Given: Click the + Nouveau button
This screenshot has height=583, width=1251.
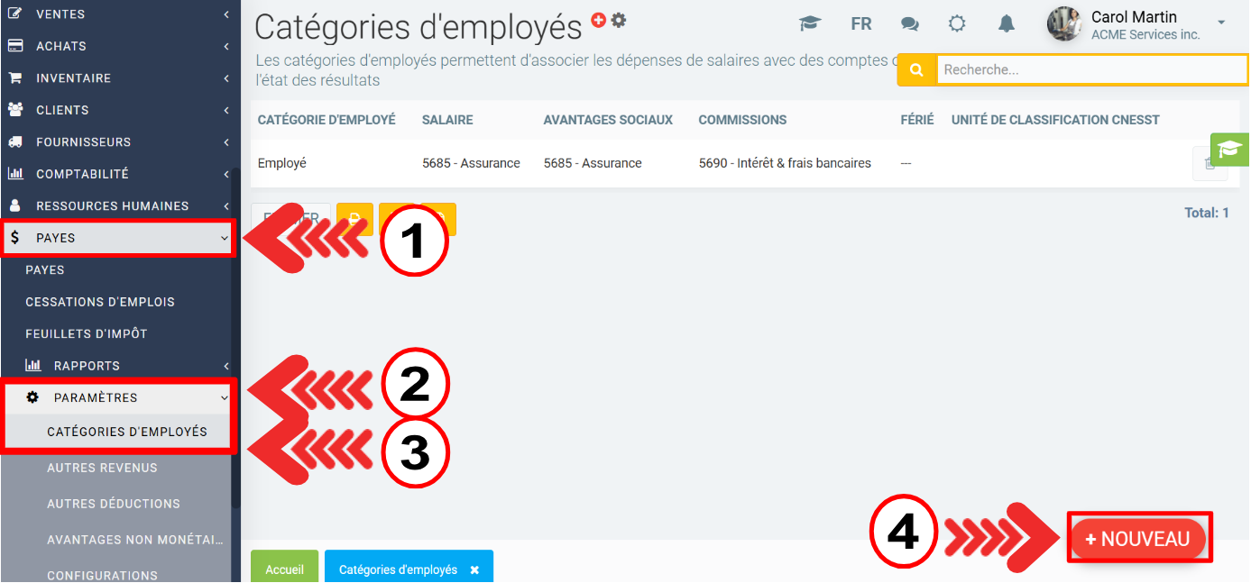Looking at the screenshot, I should tap(1138, 539).
